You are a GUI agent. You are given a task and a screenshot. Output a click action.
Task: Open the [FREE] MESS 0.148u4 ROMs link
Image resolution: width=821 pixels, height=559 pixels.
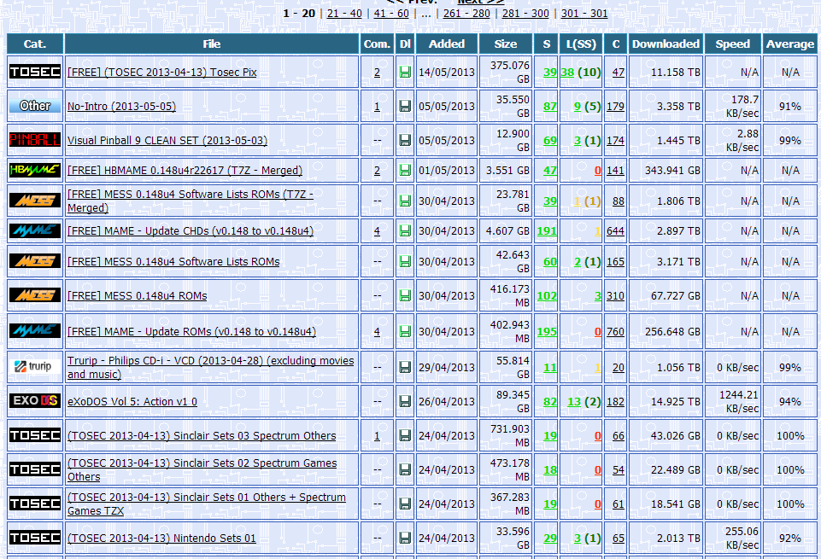click(138, 296)
